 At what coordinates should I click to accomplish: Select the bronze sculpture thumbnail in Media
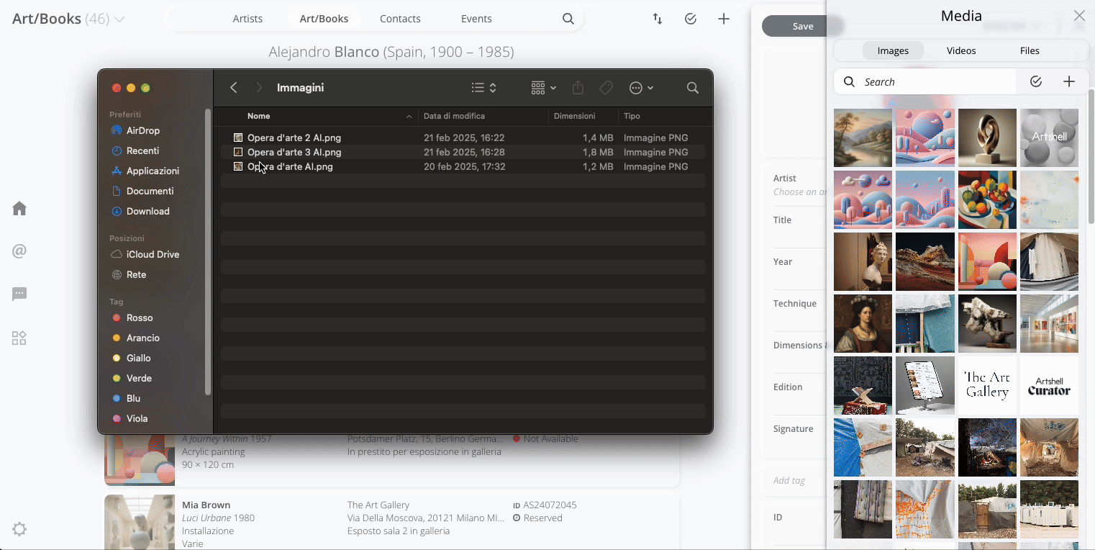[987, 137]
